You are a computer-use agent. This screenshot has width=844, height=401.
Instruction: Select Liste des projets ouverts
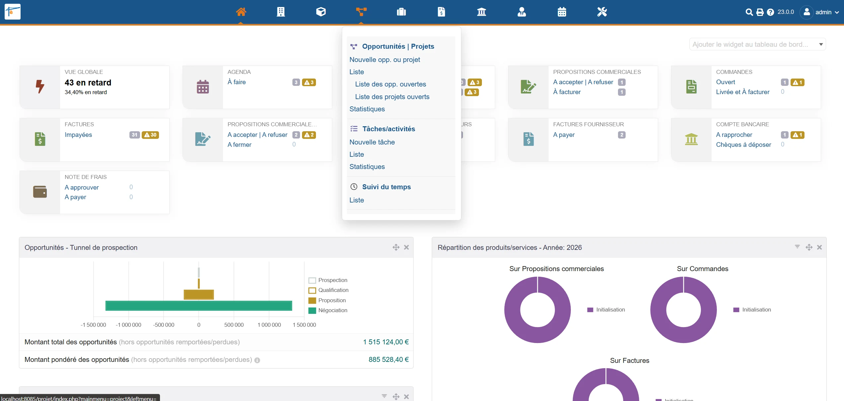[x=392, y=97]
